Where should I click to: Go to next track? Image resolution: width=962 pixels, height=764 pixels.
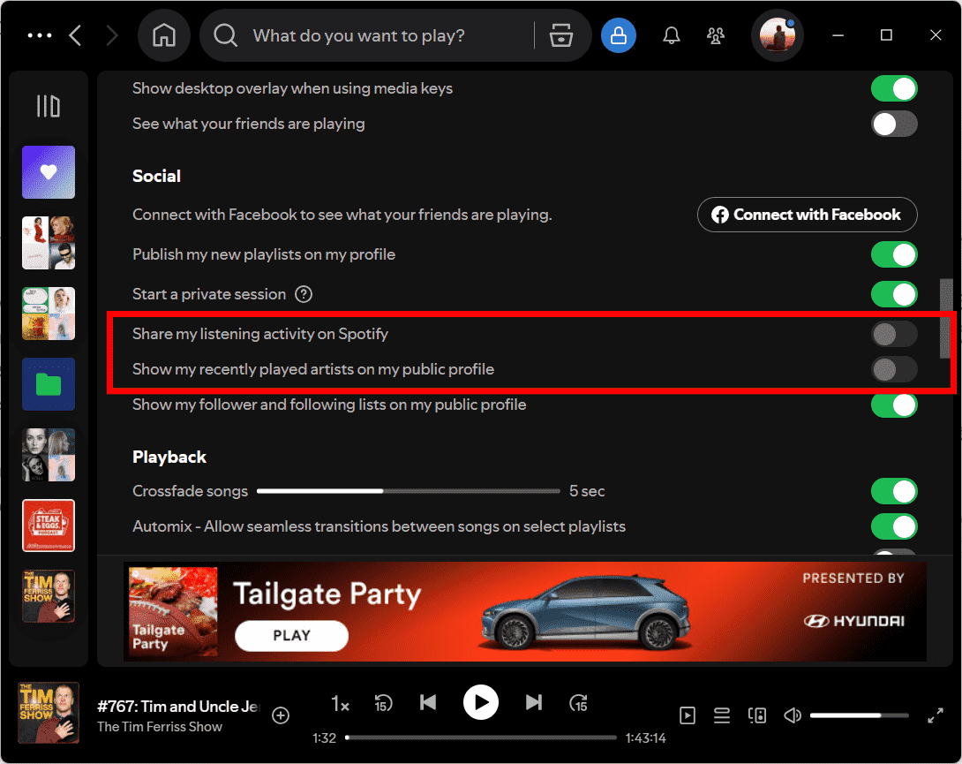534,702
